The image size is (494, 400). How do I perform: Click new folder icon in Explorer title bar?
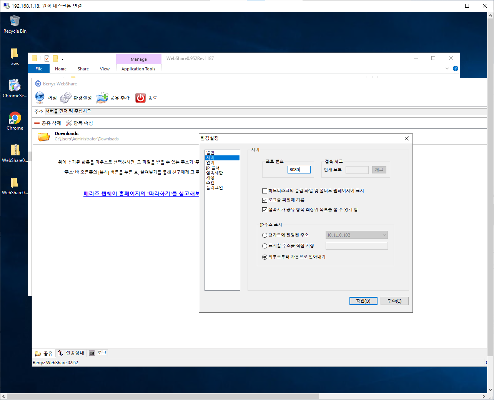(55, 58)
